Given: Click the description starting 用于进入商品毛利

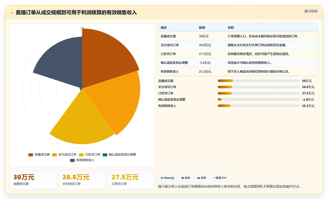Looking at the screenshot, I should click(x=259, y=72).
